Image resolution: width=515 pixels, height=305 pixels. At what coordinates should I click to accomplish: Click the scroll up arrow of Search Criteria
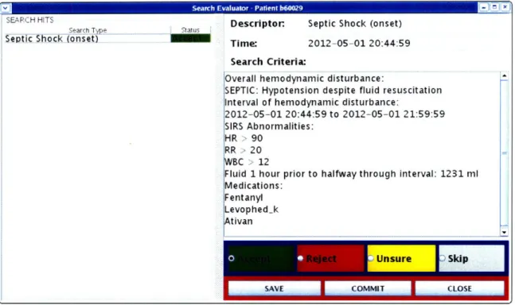(x=504, y=76)
